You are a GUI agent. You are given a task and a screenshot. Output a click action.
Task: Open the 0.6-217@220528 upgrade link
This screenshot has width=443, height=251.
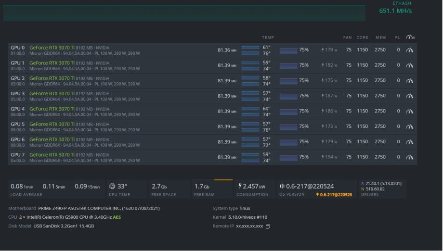coord(334,195)
